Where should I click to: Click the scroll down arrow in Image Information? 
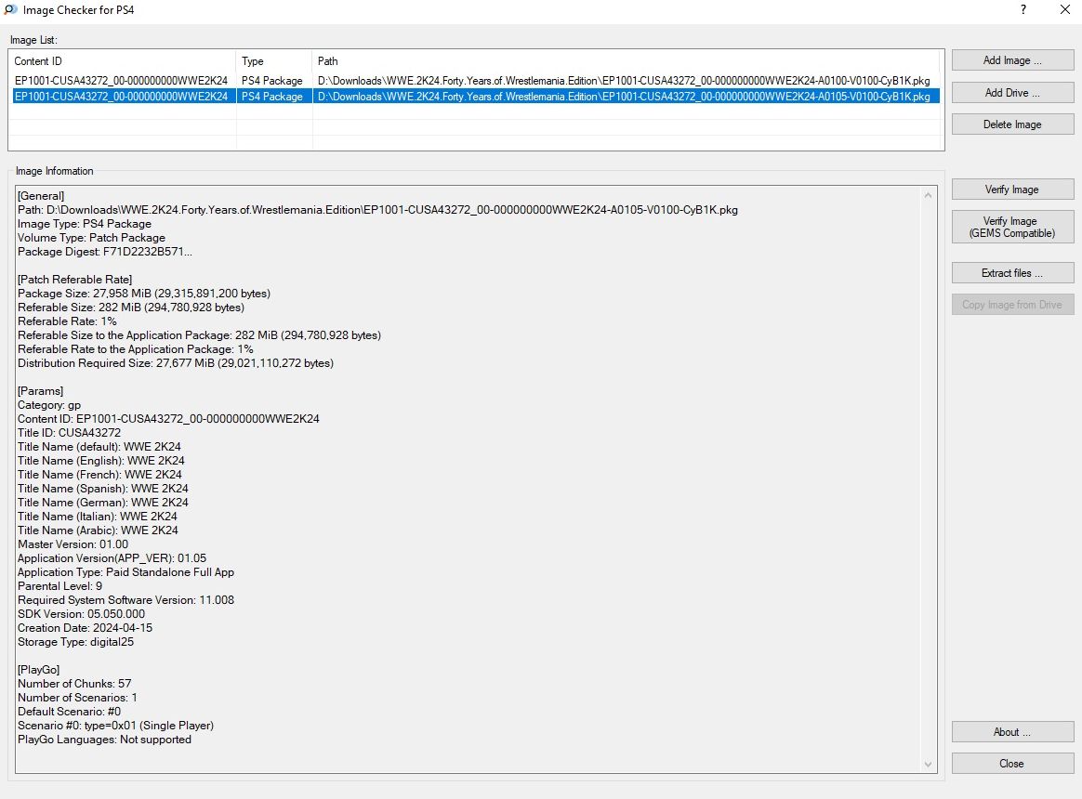tap(928, 763)
